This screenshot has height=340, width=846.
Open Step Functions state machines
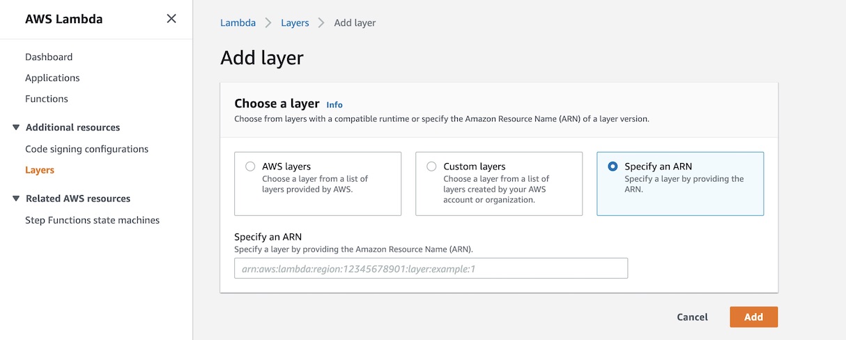click(92, 220)
